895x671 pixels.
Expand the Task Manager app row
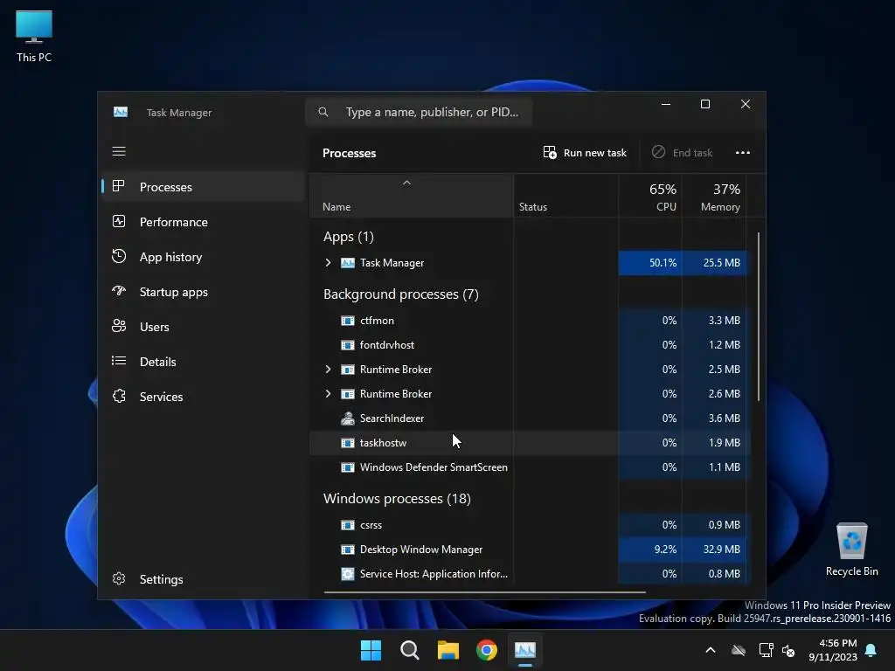329,262
